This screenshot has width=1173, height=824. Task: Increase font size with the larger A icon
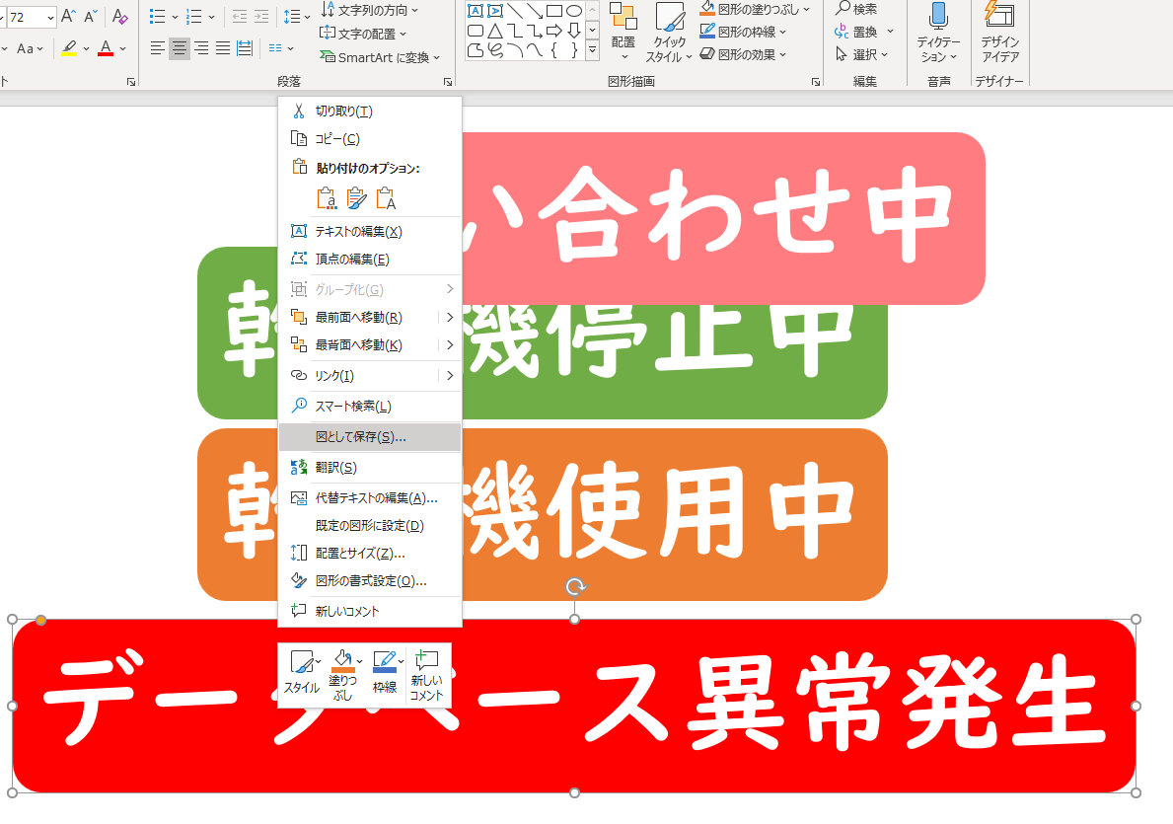click(x=68, y=16)
